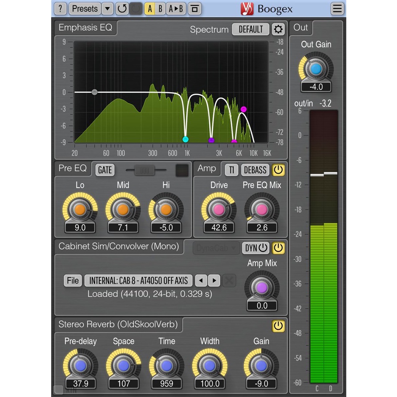Toggle the Amp power button
This screenshot has width=397, height=397.
click(278, 170)
